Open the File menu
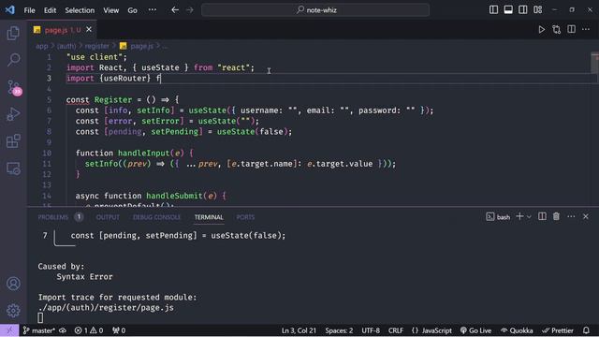Image resolution: width=599 pixels, height=337 pixels. coord(29,10)
